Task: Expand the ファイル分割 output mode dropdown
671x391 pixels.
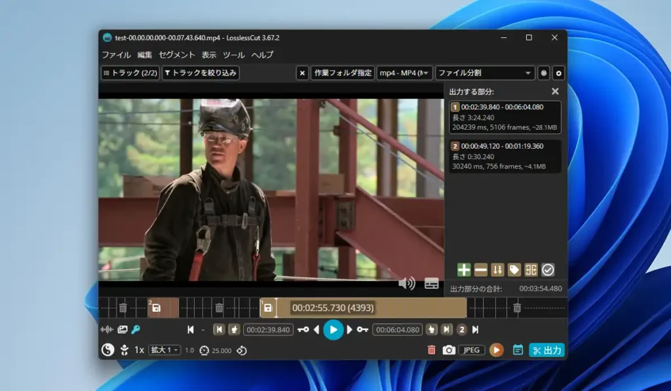Action: [x=485, y=73]
